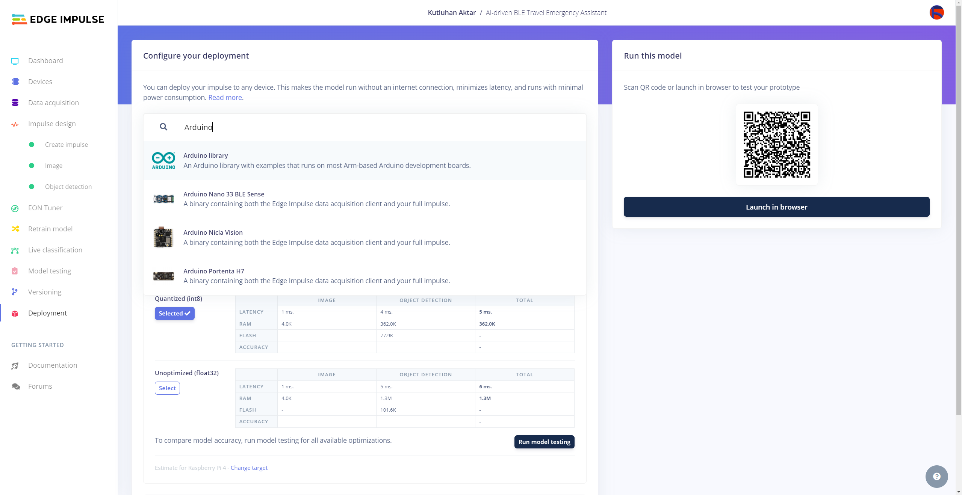
Task: Expand the Impulse design menu
Action: point(52,124)
